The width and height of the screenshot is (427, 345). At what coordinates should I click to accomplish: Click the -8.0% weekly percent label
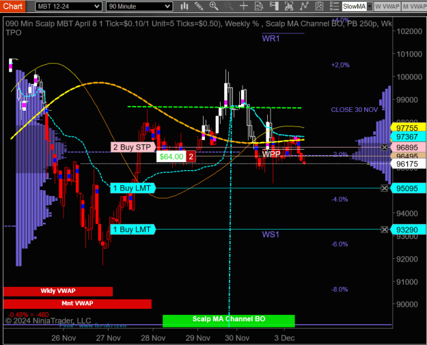[340, 290]
